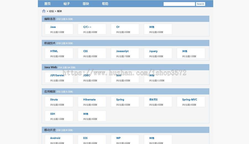The width and height of the screenshot is (249, 144).
Task: Focus the search input field
Action: click(179, 4)
